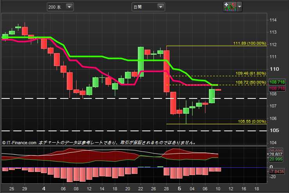This screenshot has width=289, height=193.
Task: Click the bold 4 month axis label
Action: pos(44,189)
